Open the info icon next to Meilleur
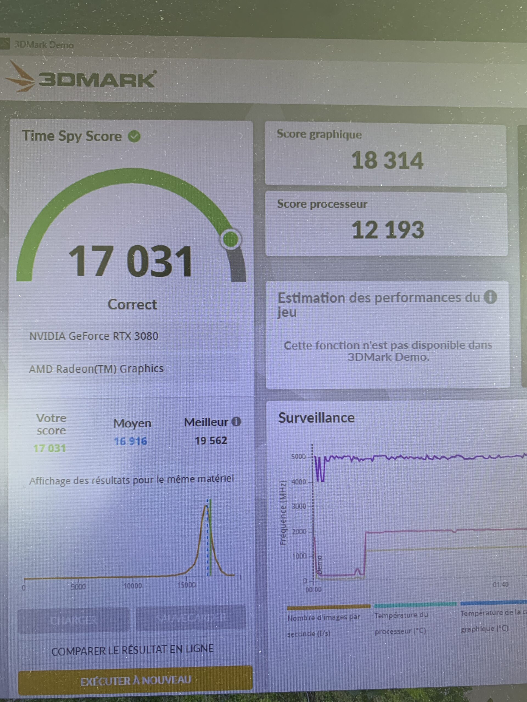527x702 pixels. coord(236,421)
